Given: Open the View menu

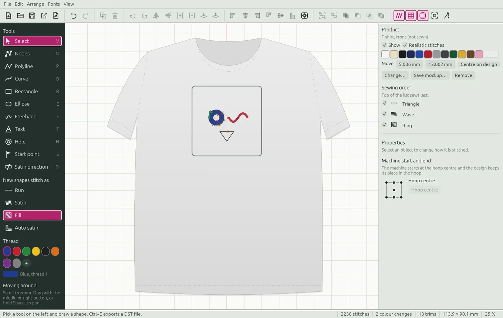Looking at the screenshot, I should coord(69,4).
